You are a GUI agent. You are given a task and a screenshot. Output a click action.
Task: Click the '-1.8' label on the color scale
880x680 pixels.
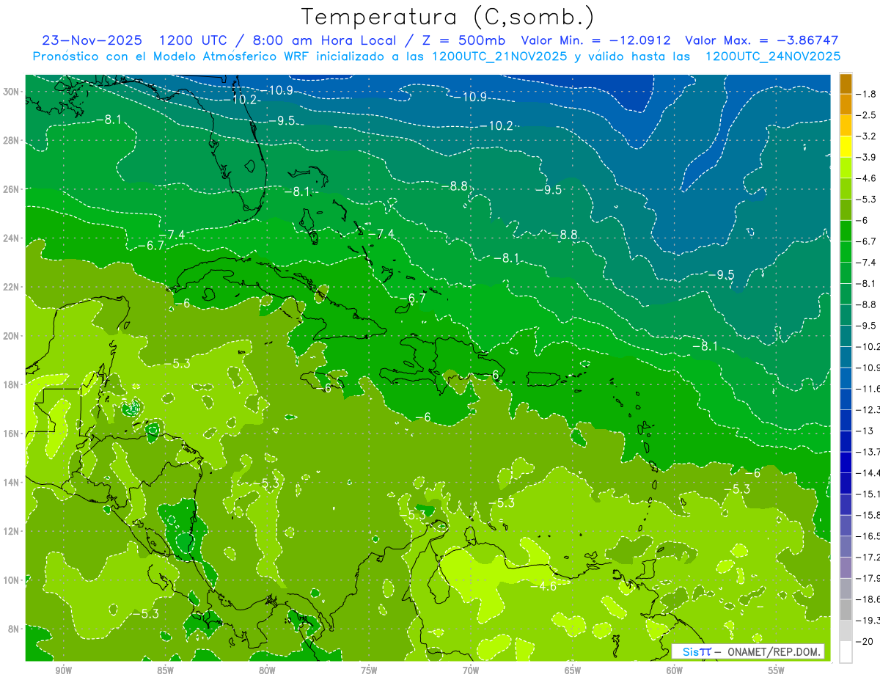pos(867,94)
